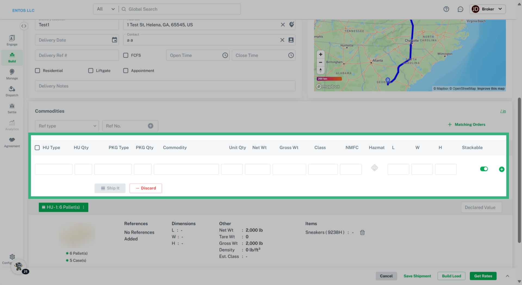Open Delivery Date calendar picker
Screen dimensions: 522x285
[x=114, y=40]
